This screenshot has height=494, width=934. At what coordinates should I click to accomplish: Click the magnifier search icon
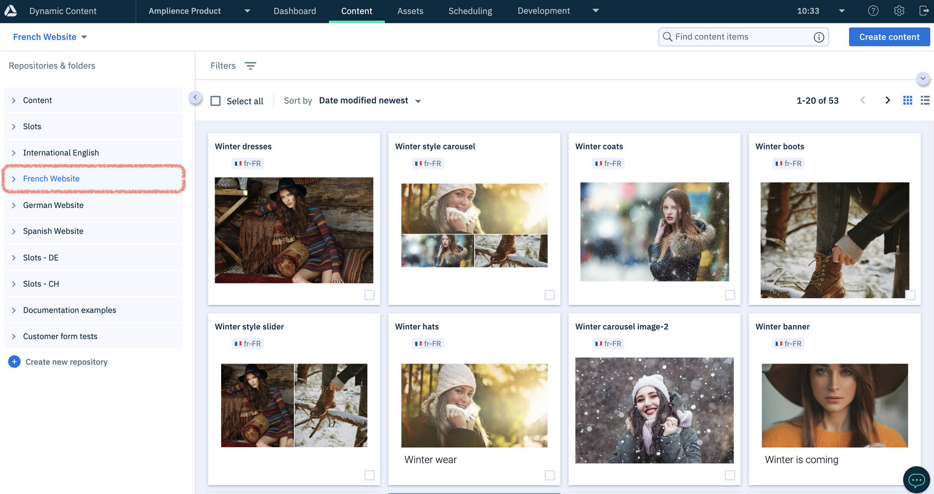[x=667, y=37]
